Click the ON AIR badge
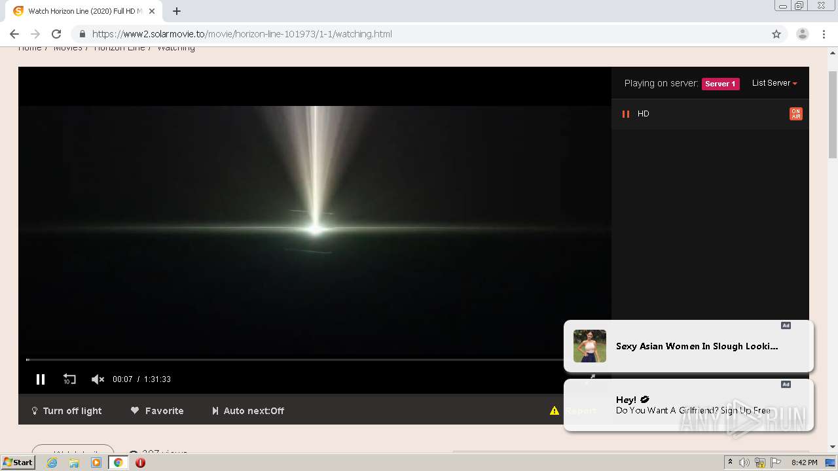Viewport: 838px width, 471px height. (x=796, y=114)
